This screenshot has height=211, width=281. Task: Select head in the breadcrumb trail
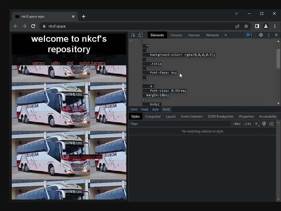tap(144, 109)
